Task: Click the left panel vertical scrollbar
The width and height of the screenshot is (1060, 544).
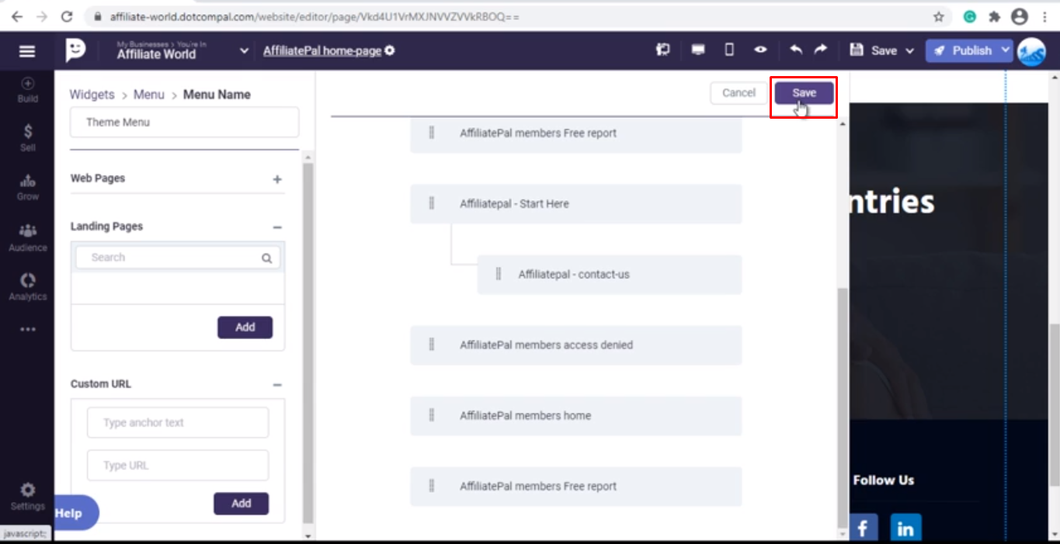Action: [x=308, y=343]
